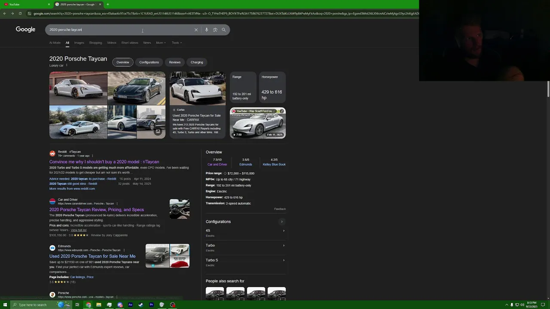Open Chrome from the taskbar

point(89,305)
